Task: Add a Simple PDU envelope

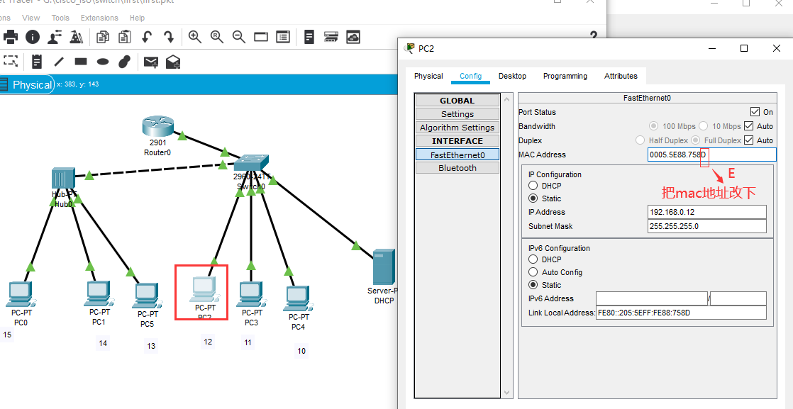Action: [x=150, y=62]
